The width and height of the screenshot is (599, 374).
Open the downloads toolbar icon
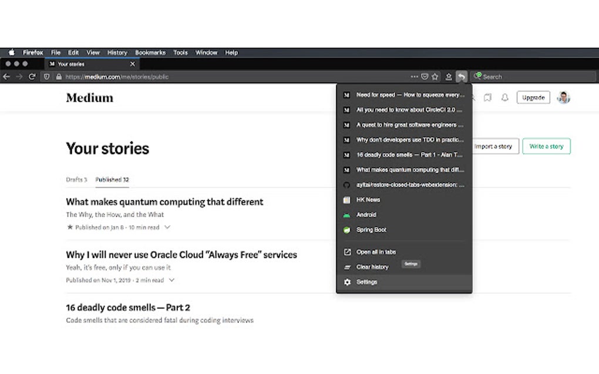tap(449, 77)
